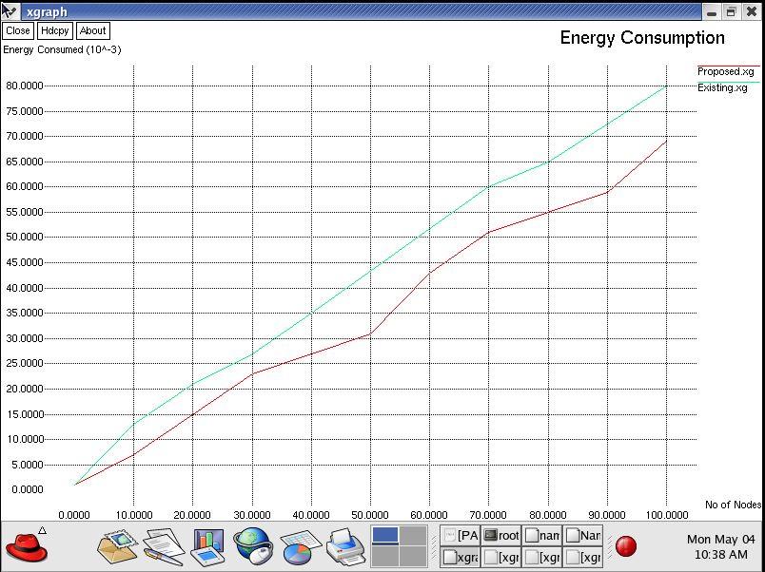
Task: Open the About button in xgraph
Action: (x=92, y=30)
